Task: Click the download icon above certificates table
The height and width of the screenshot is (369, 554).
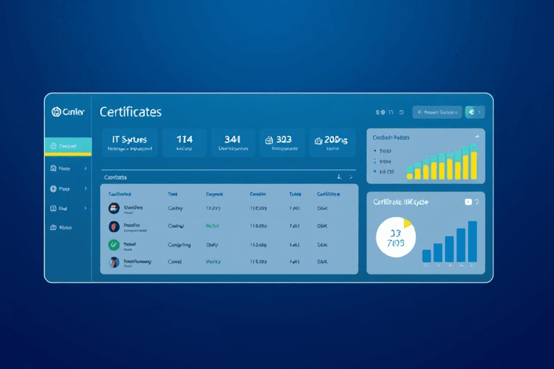Action: (339, 177)
